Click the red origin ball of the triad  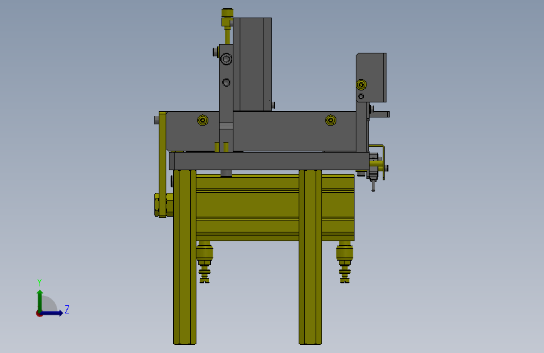click(x=39, y=313)
